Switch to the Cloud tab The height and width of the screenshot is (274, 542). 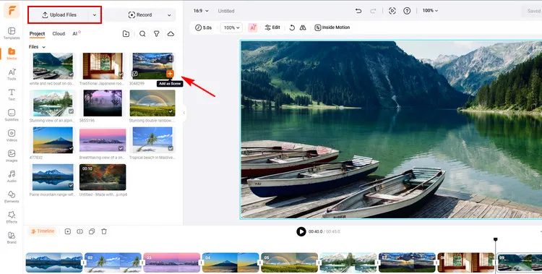tap(59, 33)
